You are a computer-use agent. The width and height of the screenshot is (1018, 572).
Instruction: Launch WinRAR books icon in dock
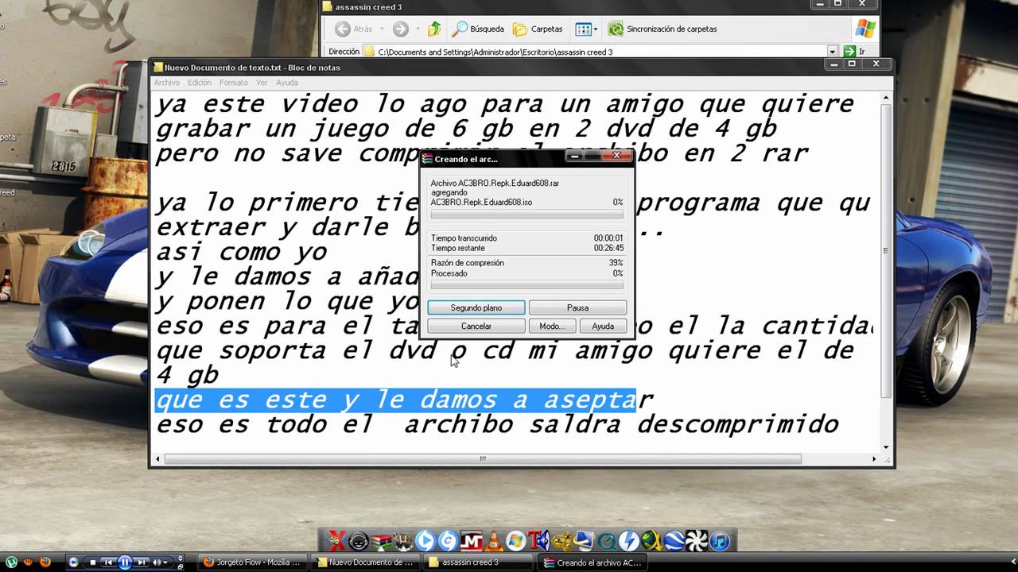(x=381, y=541)
